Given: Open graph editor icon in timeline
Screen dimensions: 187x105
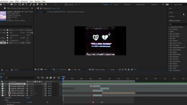Looking at the screenshot, I should pos(59,78).
